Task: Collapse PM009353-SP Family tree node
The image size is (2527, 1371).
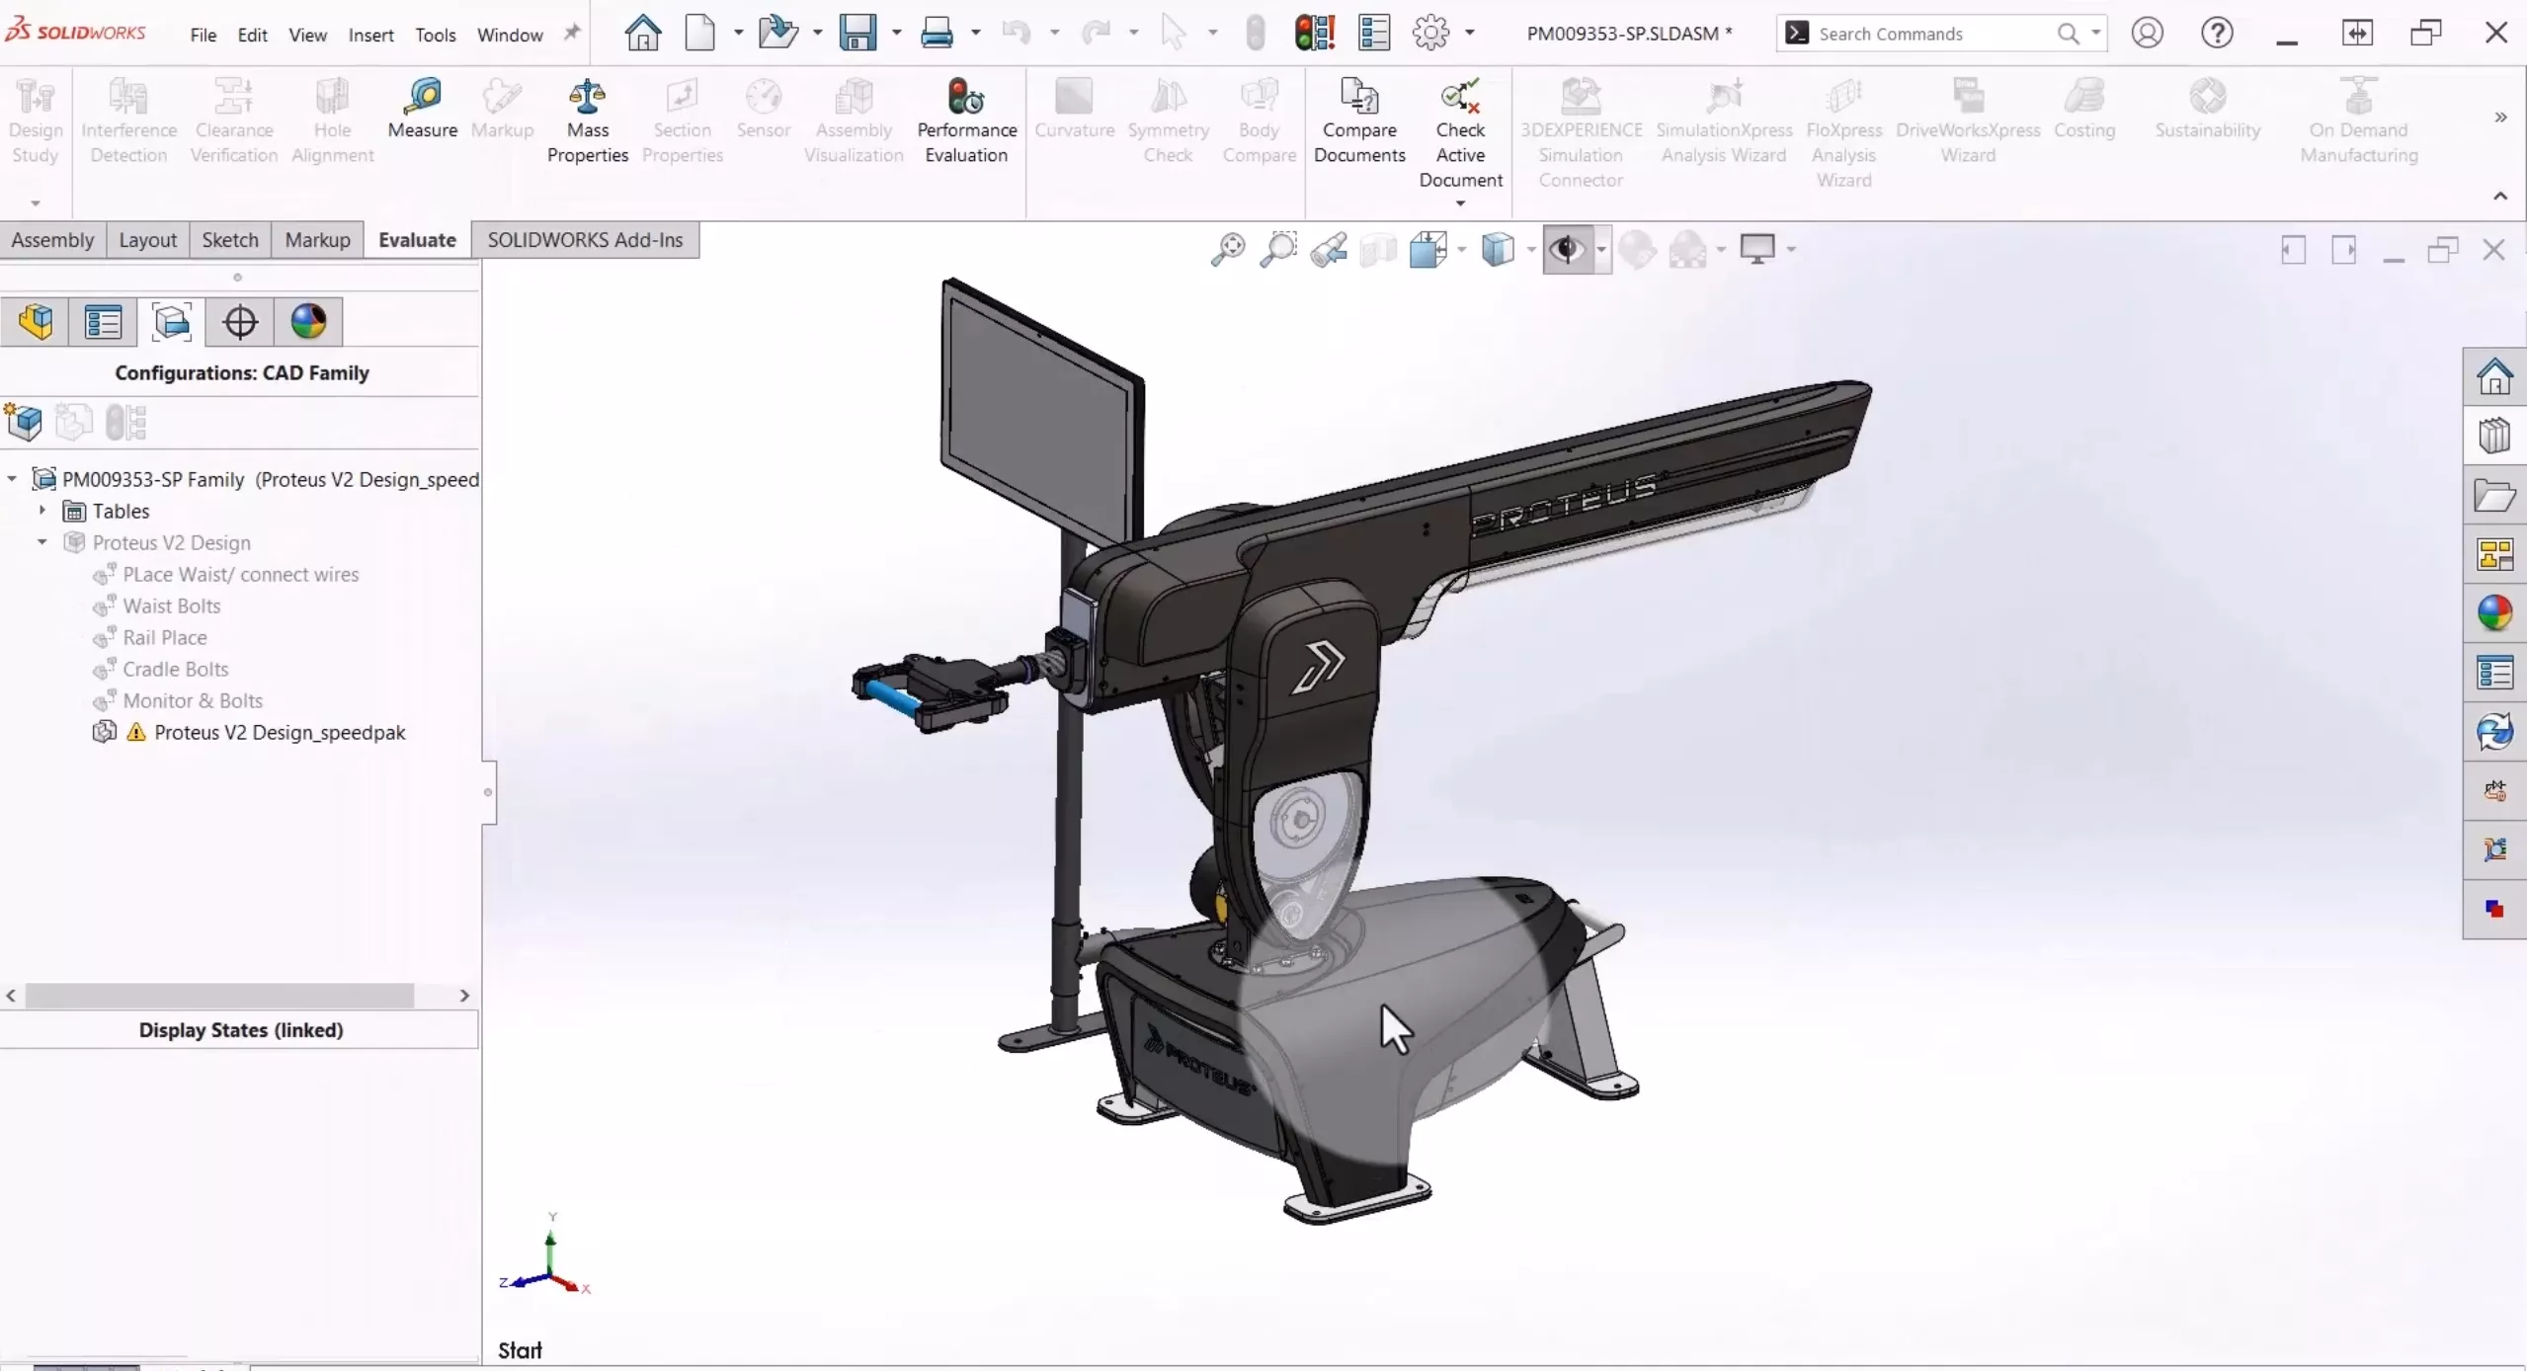Action: pos(12,479)
